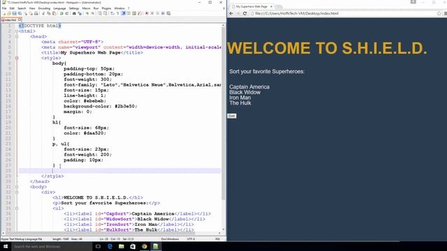Click the Zoom Out toolbar icon
The height and width of the screenshot is (251, 447).
click(92, 13)
